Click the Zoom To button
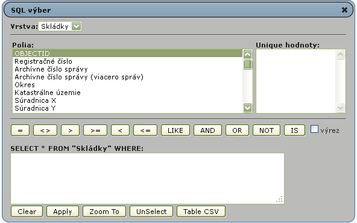The height and width of the screenshot is (223, 357). 104,212
